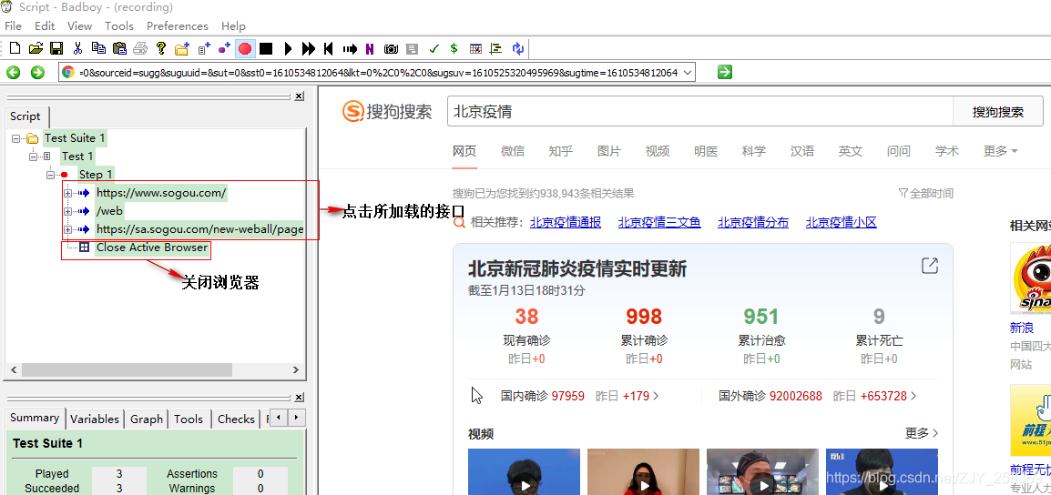Image resolution: width=1051 pixels, height=495 pixels.
Task: Expand the sa.sogou.com/new-weball request
Action: click(x=67, y=229)
